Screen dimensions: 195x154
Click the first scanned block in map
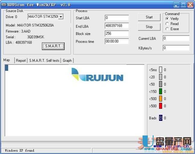pos(7,68)
